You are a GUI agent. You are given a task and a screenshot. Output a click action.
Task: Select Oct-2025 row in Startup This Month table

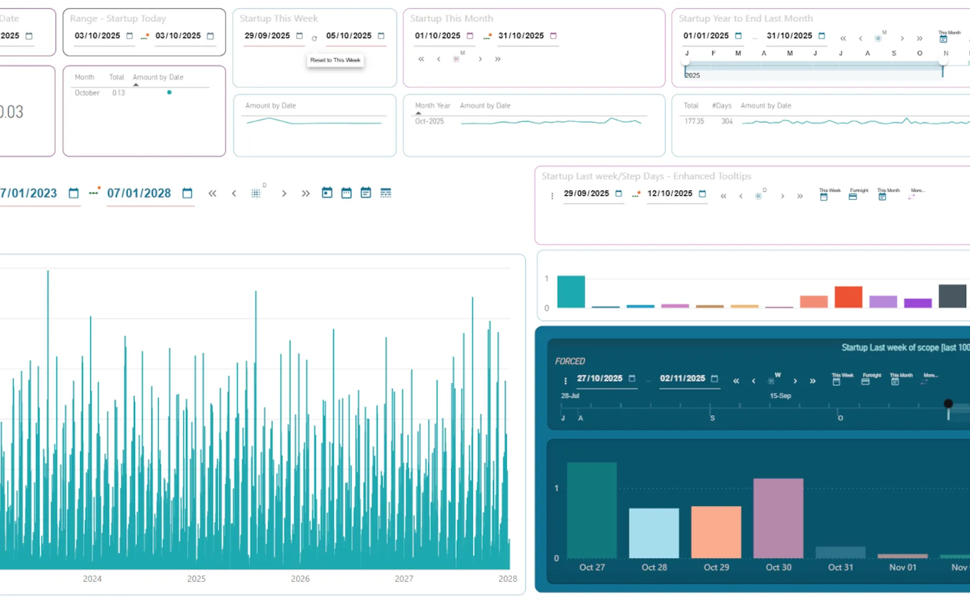429,121
